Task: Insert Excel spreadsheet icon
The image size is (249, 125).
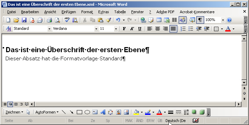Action: point(166,20)
